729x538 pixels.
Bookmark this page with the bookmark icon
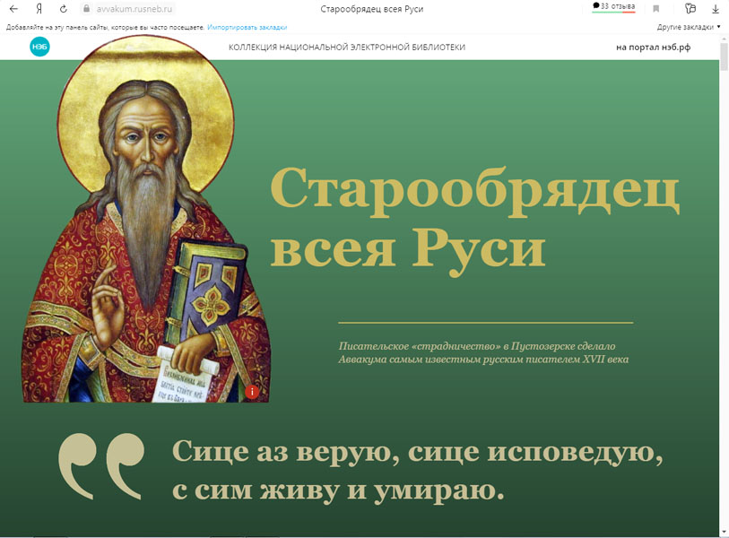[x=656, y=9]
